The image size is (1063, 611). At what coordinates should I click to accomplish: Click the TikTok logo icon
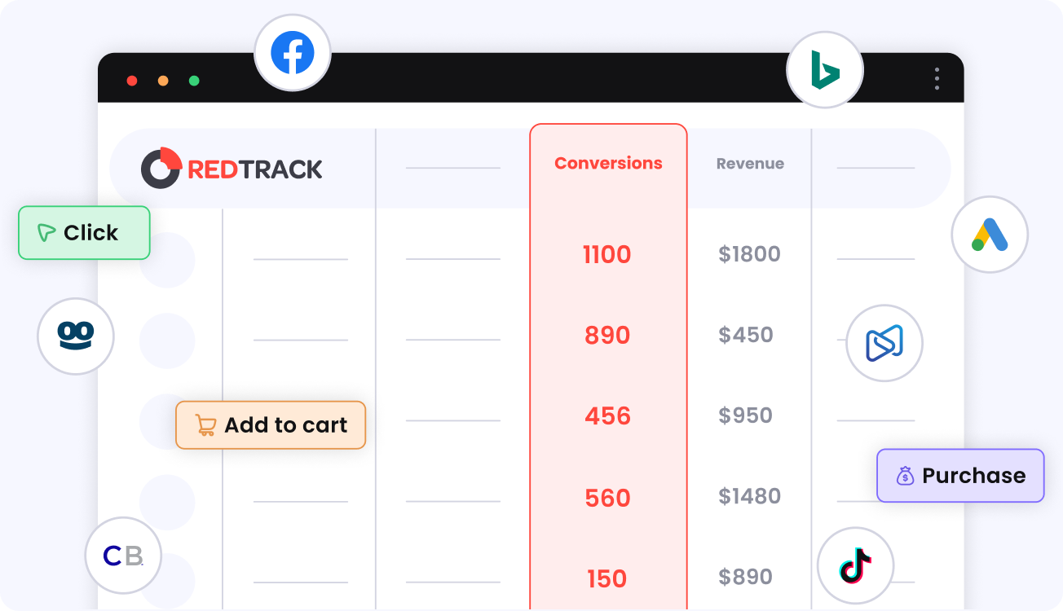(855, 565)
